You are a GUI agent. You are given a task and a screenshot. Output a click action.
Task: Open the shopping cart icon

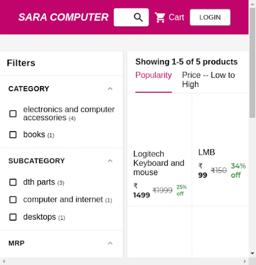tap(160, 18)
